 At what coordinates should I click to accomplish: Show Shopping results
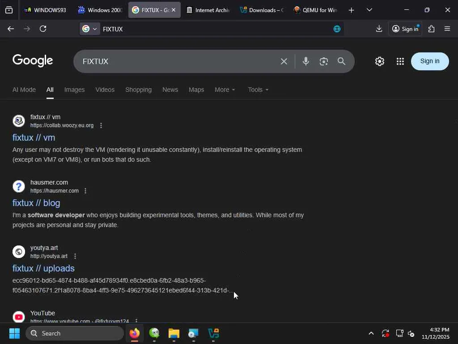[x=139, y=90]
